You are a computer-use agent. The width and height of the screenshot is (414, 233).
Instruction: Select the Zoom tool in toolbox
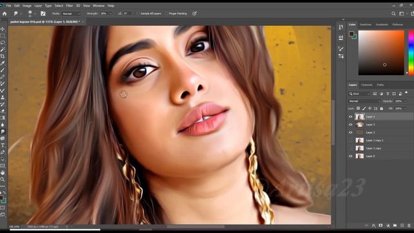(3, 179)
